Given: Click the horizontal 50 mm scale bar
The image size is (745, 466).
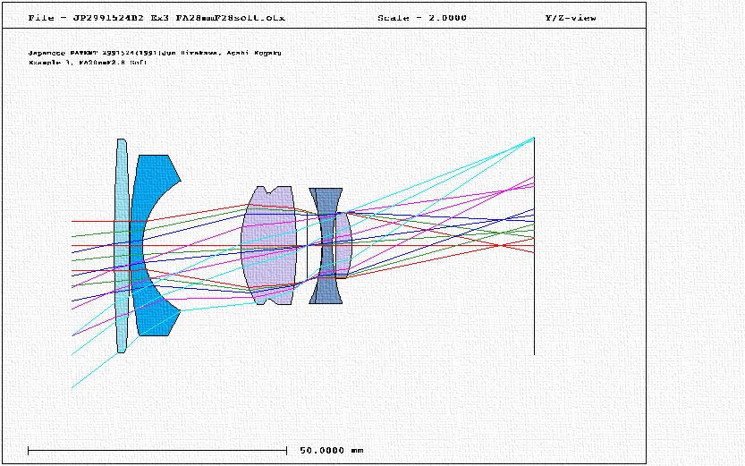Looking at the screenshot, I should (157, 450).
